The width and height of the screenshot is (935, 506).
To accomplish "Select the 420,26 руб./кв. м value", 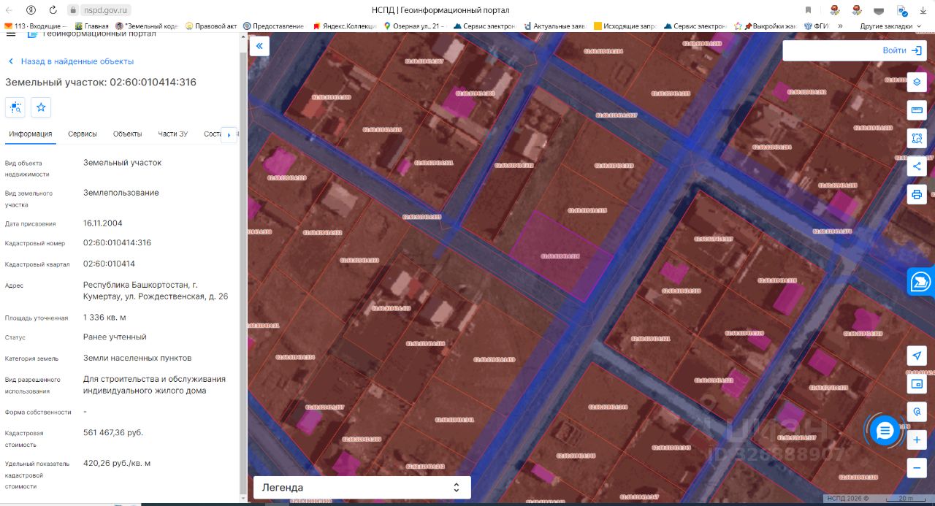I will [x=117, y=463].
